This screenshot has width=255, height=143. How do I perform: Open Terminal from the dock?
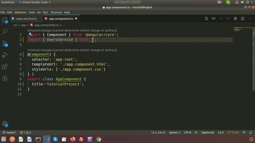[38, 139]
